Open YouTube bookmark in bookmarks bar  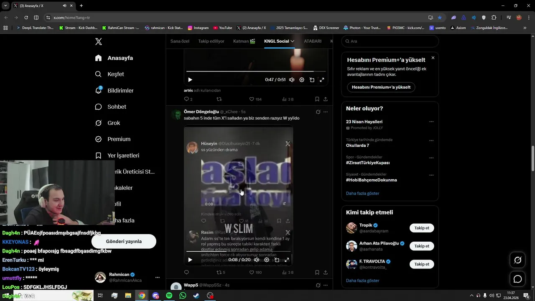222,28
